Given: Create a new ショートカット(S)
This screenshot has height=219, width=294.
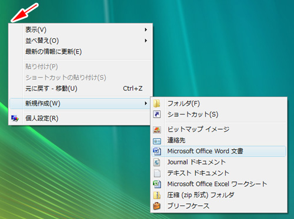Looking at the screenshot, I should click(x=219, y=114).
